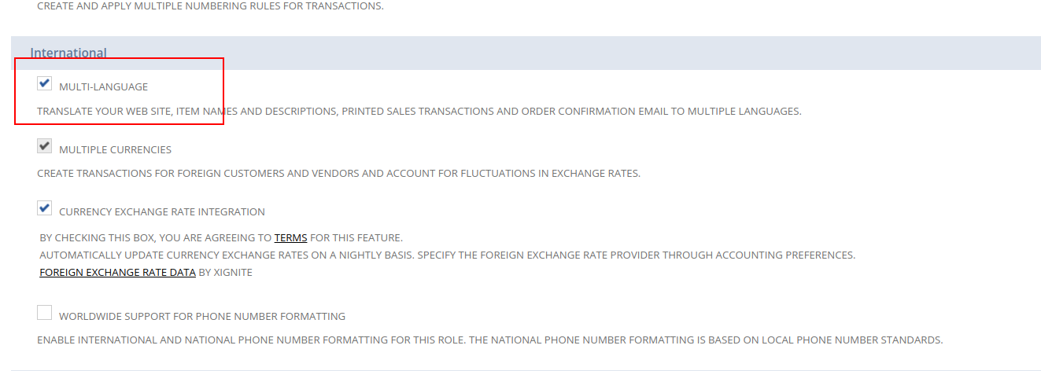Click the 'Enable international and national phone' description
Viewport: 1041px width, 371px height.
(x=489, y=340)
